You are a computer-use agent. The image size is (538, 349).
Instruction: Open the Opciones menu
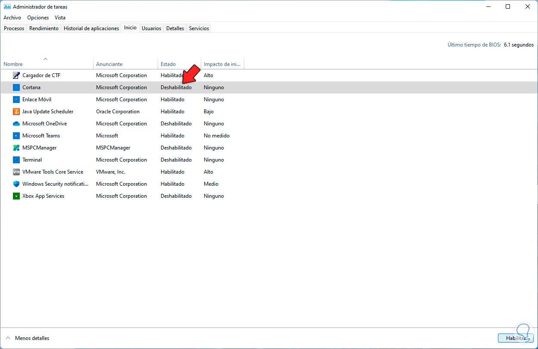pos(38,18)
